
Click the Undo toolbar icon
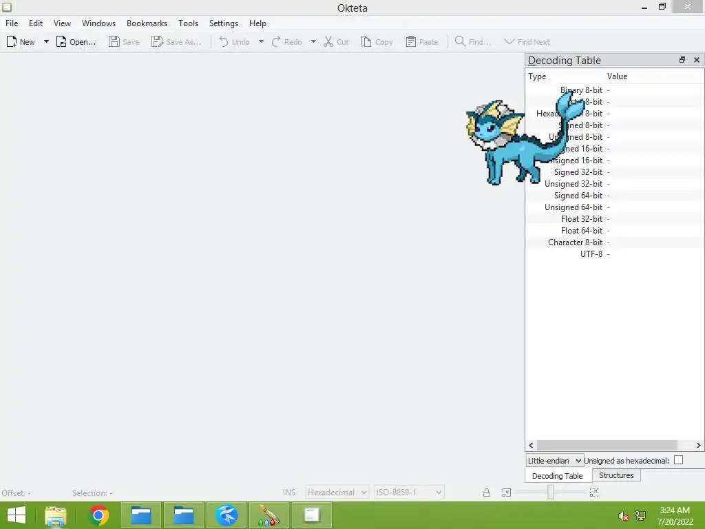224,42
